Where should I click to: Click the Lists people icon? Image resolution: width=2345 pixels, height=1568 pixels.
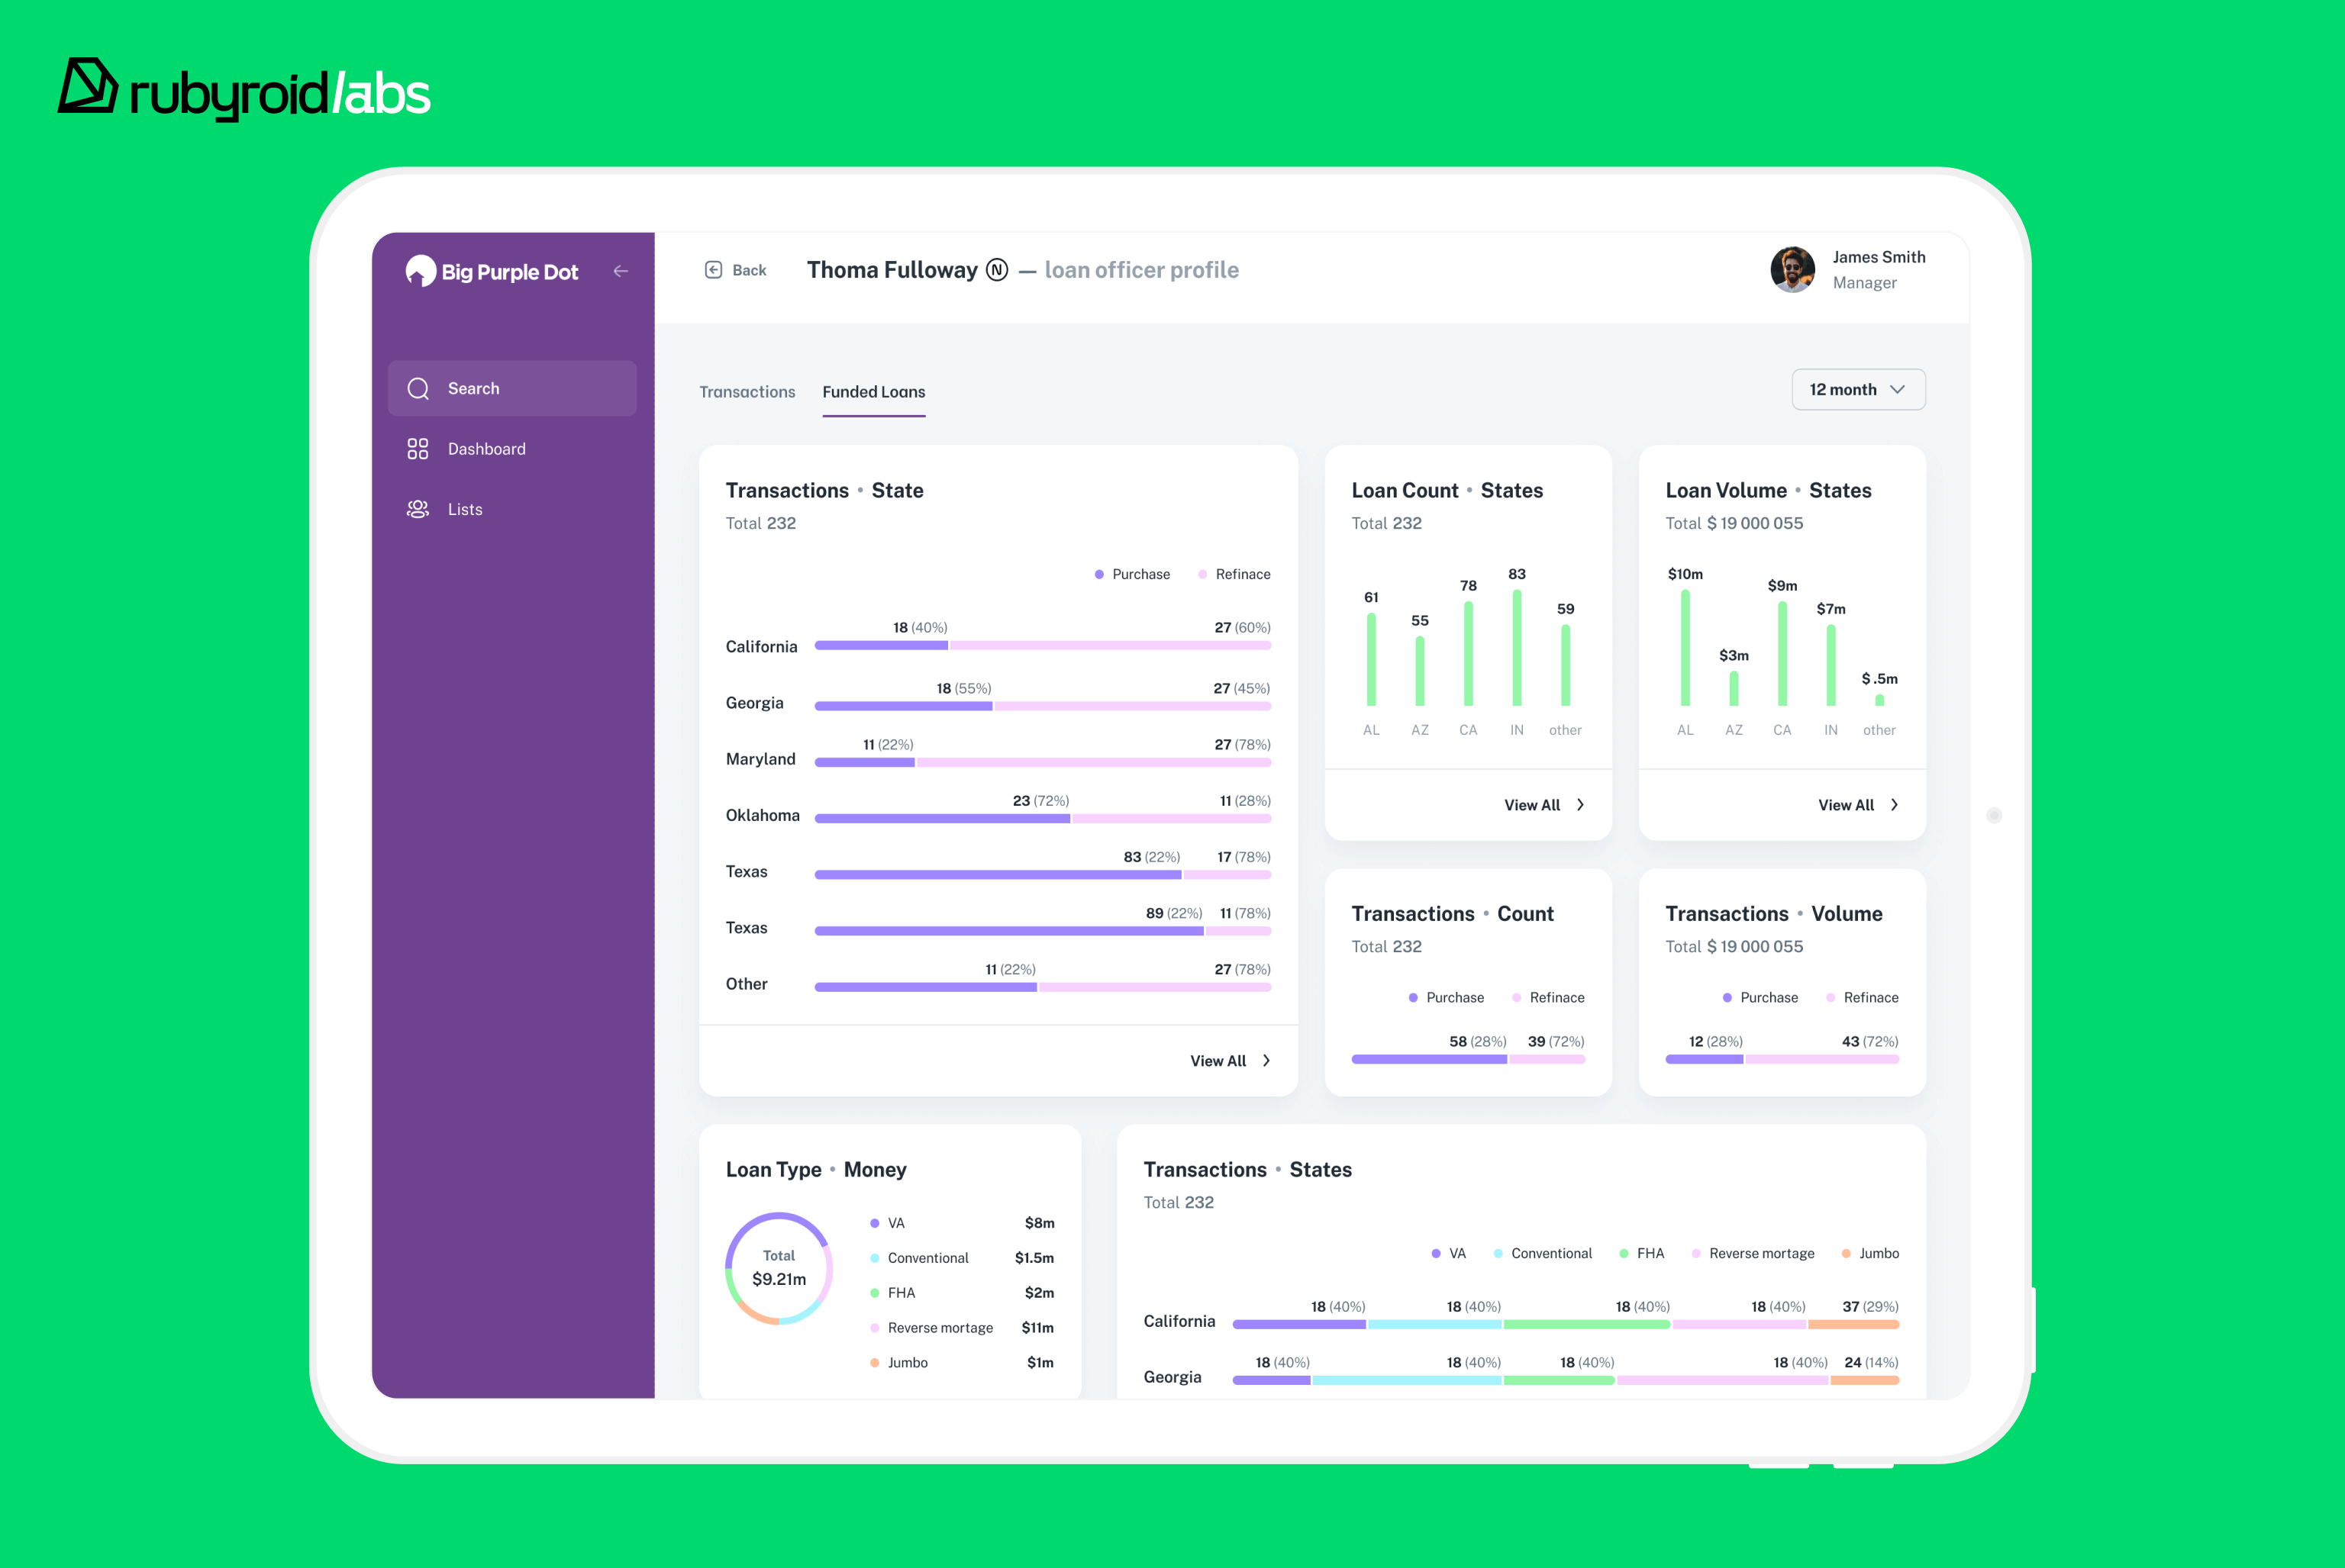418,509
